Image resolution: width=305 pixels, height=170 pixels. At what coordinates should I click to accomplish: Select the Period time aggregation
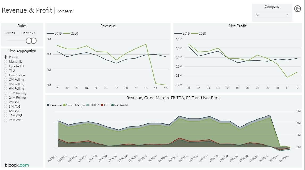pyautogui.click(x=6, y=57)
